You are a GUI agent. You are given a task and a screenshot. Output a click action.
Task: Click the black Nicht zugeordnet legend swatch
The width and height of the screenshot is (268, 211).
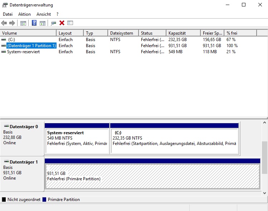point(4,200)
